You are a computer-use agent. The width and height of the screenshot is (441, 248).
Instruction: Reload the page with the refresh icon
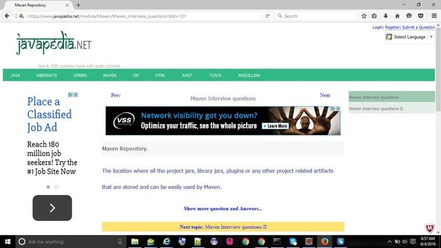click(x=267, y=16)
